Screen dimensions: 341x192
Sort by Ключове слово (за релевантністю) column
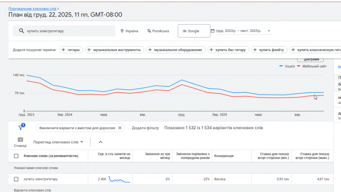click(51, 156)
